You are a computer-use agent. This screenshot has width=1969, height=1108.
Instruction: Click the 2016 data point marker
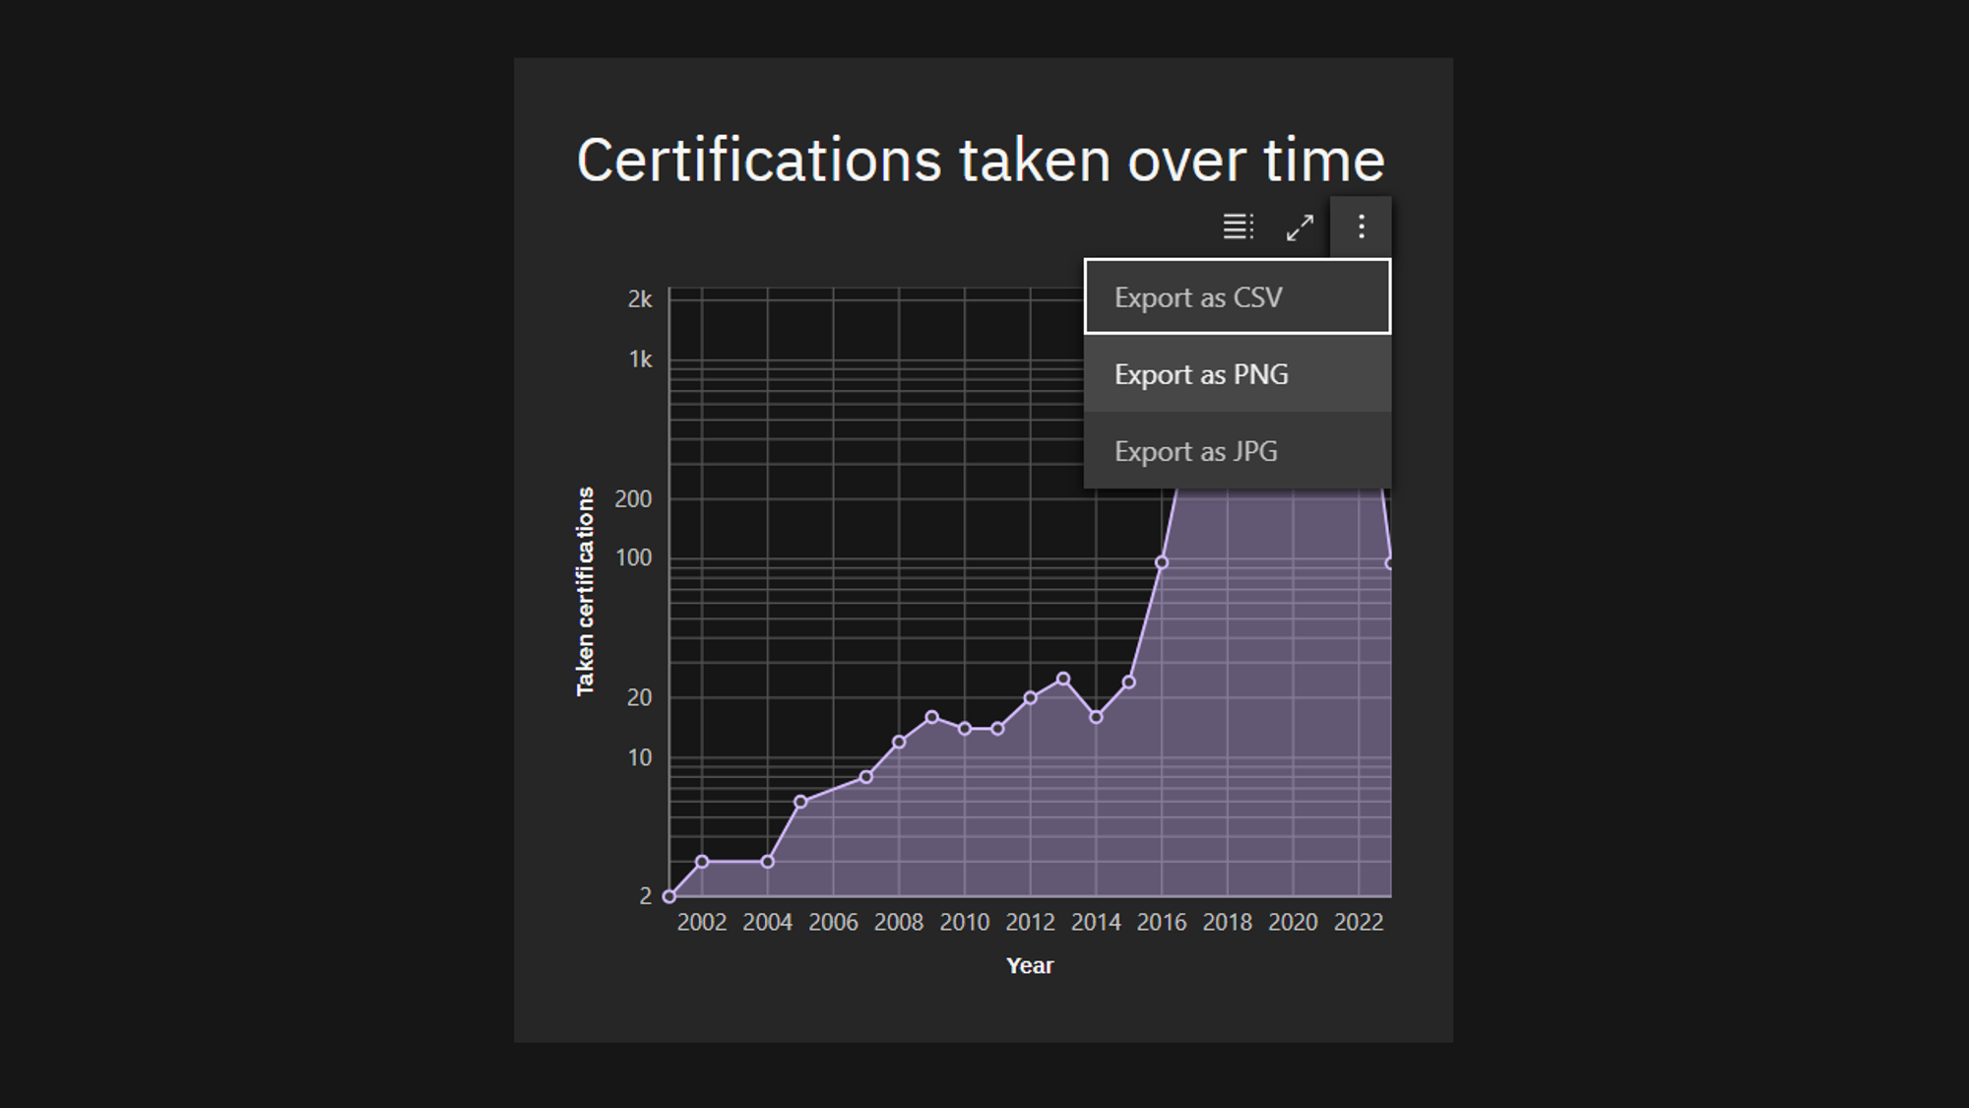pyautogui.click(x=1162, y=562)
